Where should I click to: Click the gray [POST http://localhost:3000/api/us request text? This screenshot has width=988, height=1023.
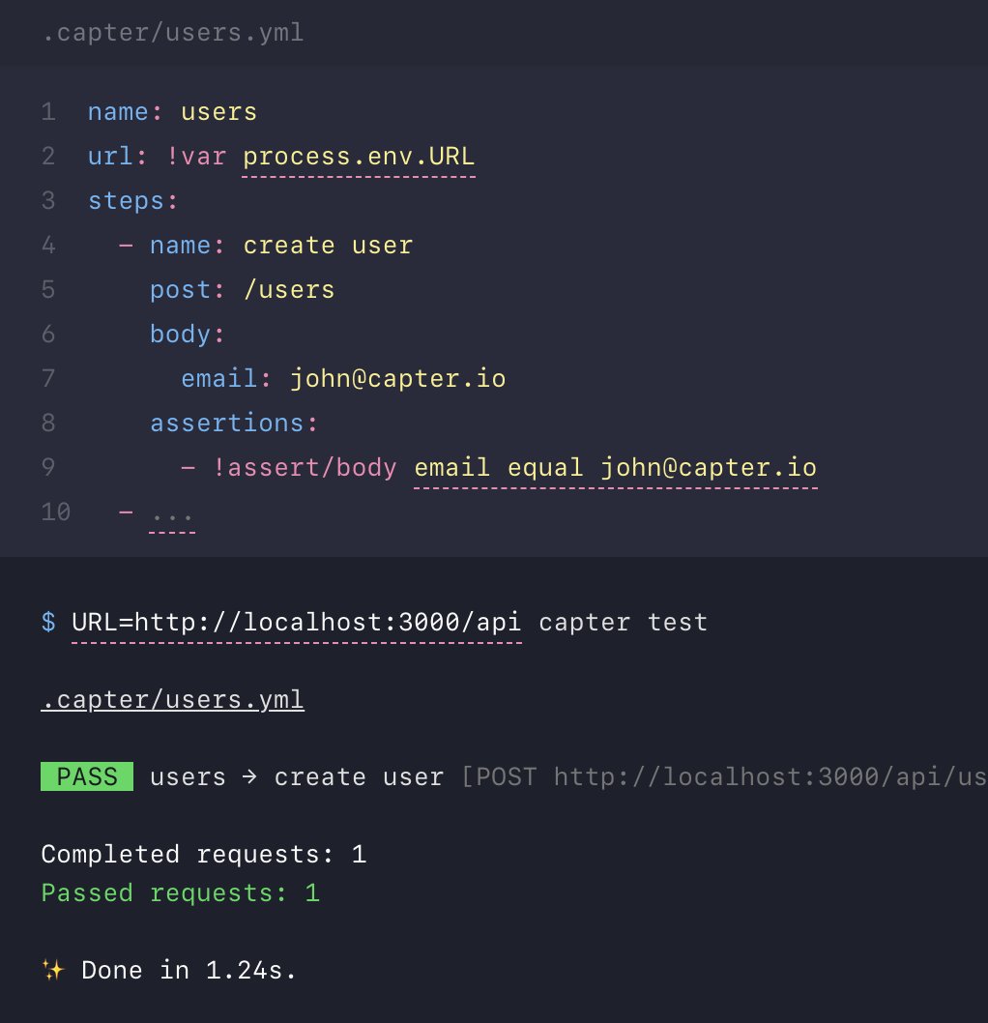[724, 777]
